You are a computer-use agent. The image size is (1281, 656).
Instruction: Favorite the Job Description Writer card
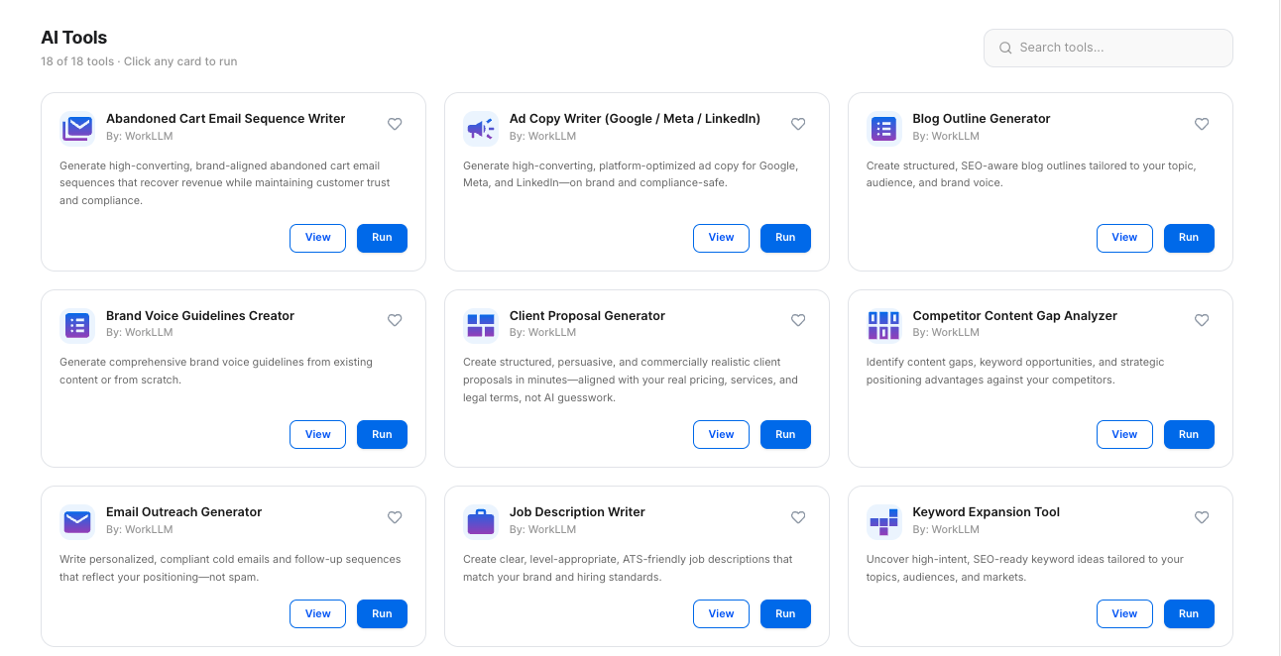798,517
